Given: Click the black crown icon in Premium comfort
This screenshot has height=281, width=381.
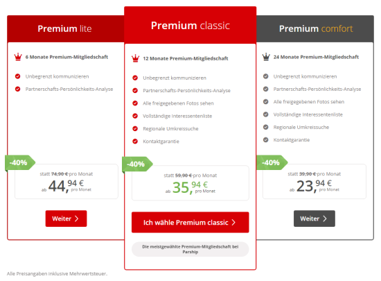Looking at the screenshot, I should (266, 57).
